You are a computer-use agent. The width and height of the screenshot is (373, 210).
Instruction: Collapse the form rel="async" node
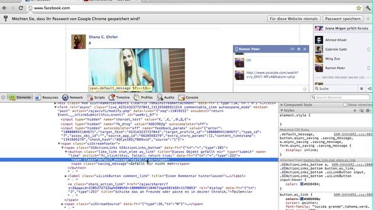[x=55, y=107]
